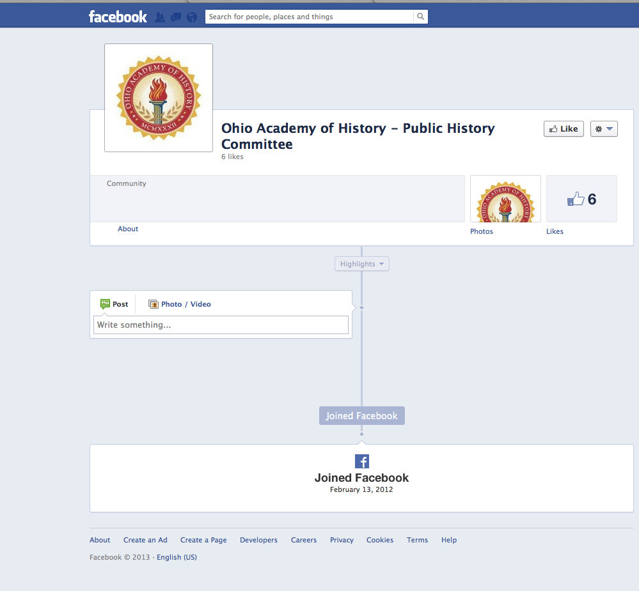639x591 pixels.
Task: Change language via English (US) link
Action: tap(177, 557)
